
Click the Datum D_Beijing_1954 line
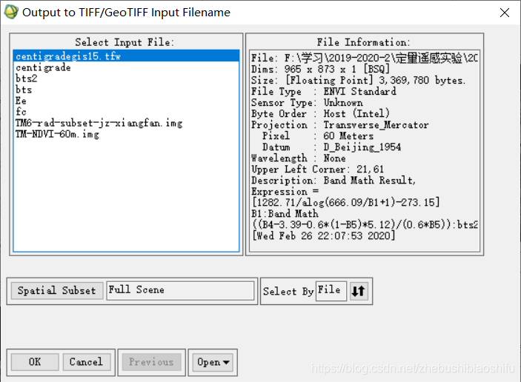pyautogui.click(x=331, y=147)
